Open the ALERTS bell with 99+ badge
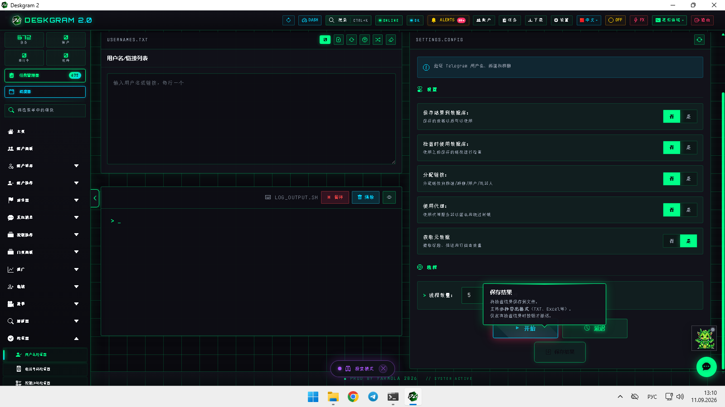Screen dimensions: 725x407 [x=448, y=20]
